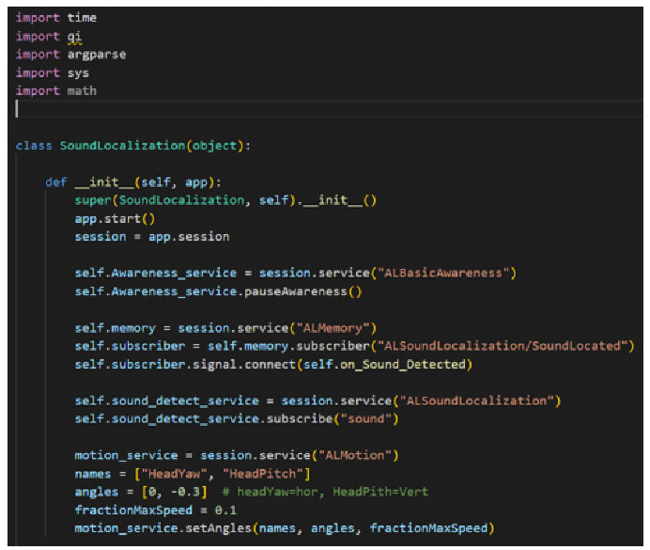
Task: Click the subscribe("sound") call
Action: [x=333, y=419]
